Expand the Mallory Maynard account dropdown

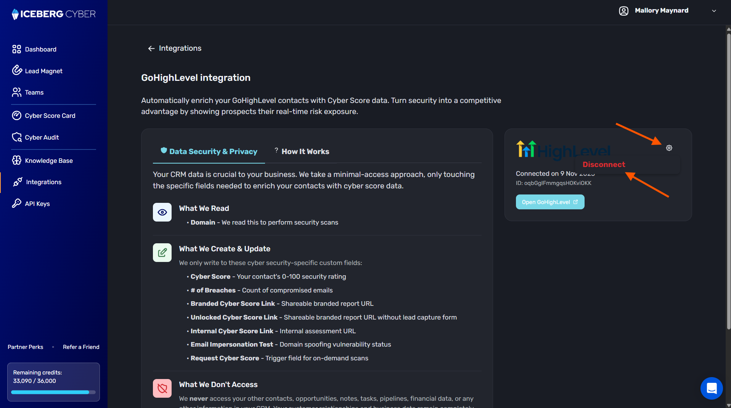pos(714,11)
